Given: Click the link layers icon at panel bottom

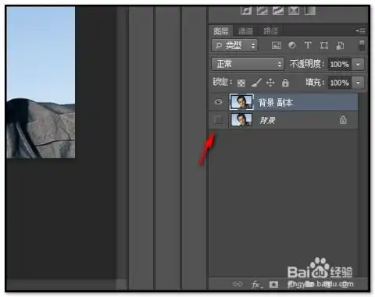Looking at the screenshot, I should pyautogui.click(x=237, y=284).
